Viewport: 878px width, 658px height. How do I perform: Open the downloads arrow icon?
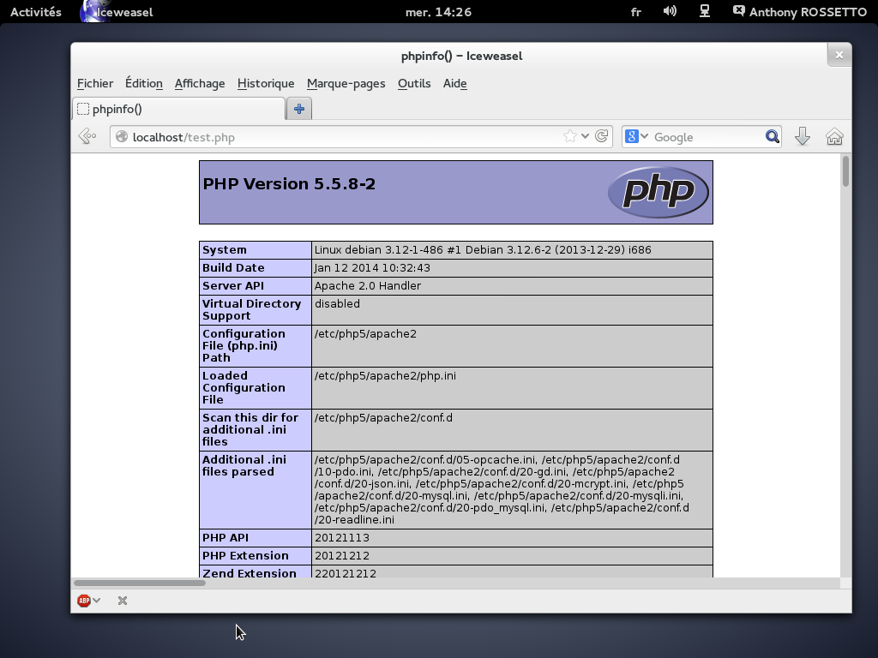pos(803,136)
